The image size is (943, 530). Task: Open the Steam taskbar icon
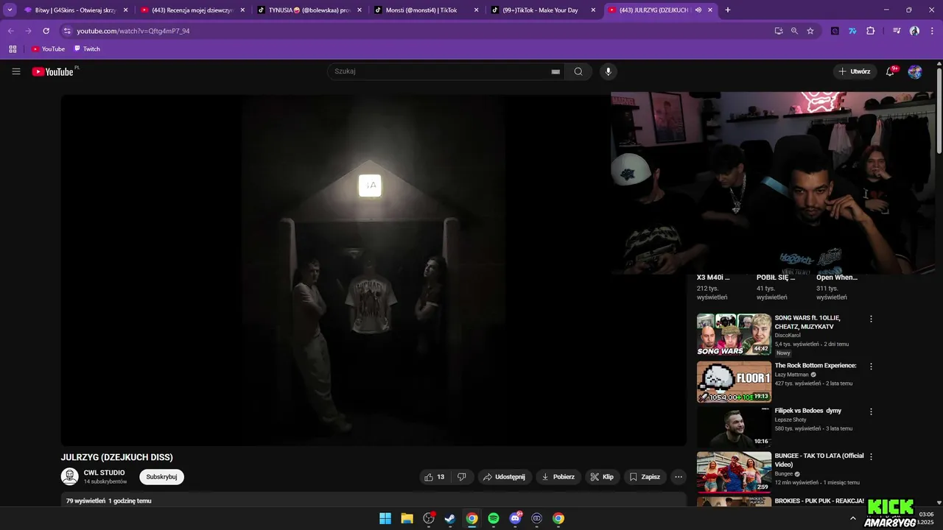[x=450, y=518]
